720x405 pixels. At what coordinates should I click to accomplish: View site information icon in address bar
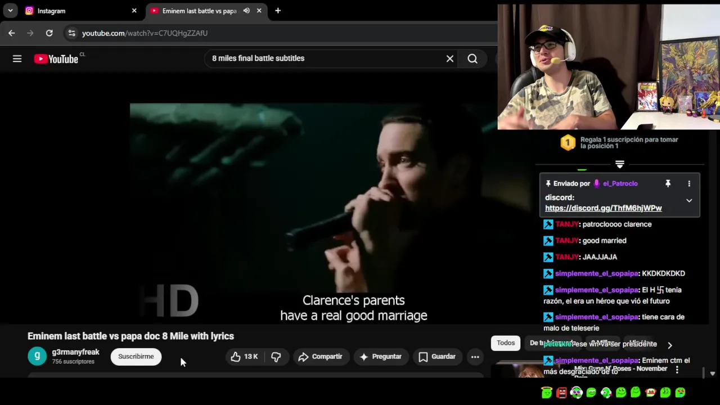coord(71,33)
